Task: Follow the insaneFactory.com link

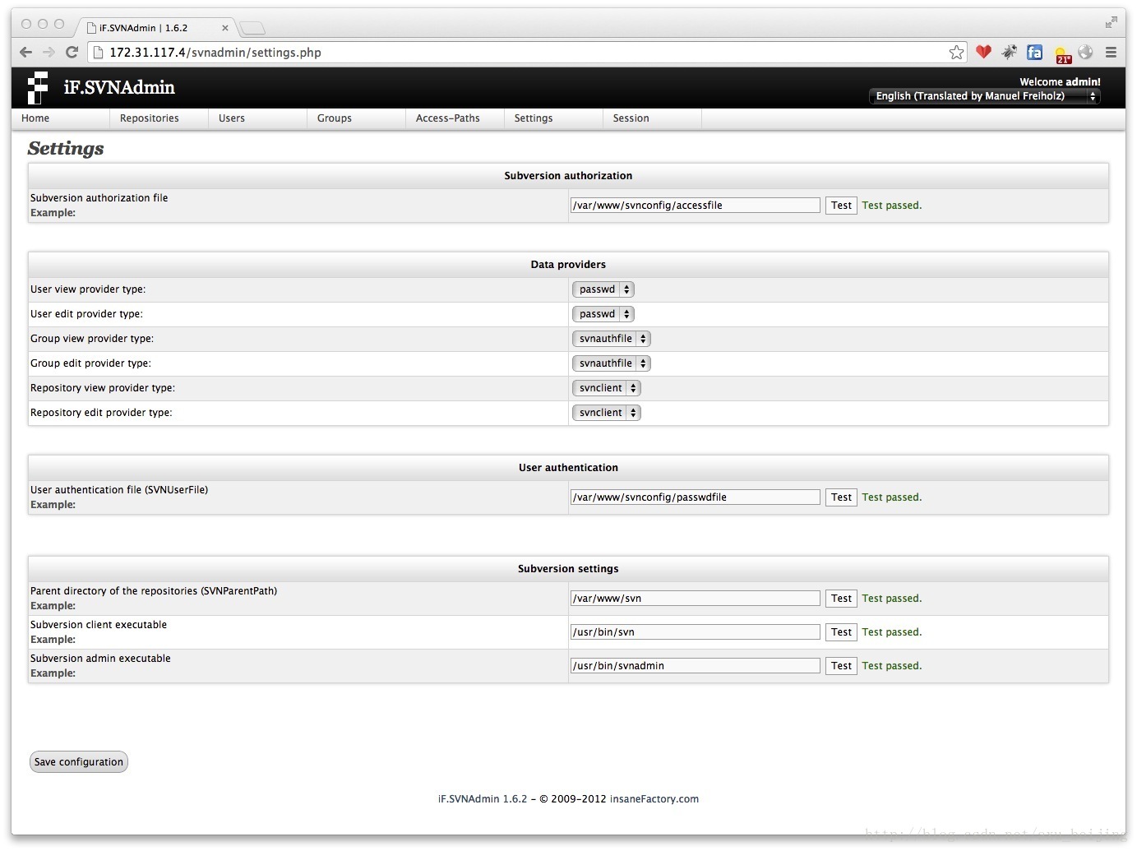Action: click(654, 799)
